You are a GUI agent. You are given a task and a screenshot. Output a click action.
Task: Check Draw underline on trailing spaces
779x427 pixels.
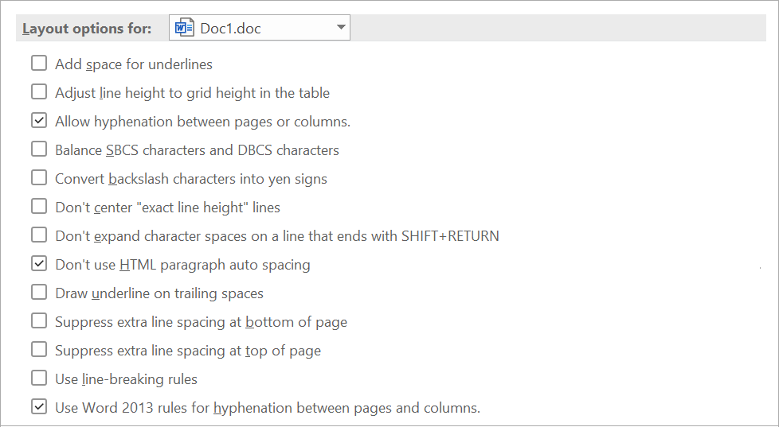(x=39, y=293)
